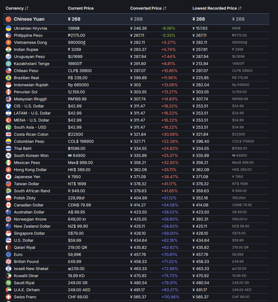Viewport: 278px width, 302px height.
Task: Select the Thai Baht currency name
Action: pyautogui.click(x=23, y=148)
